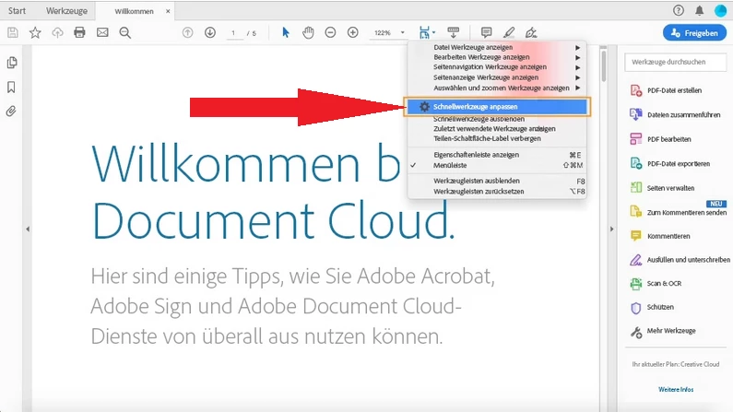Click the sign document pen icon
Viewport: 733px width, 412px height.
(531, 32)
